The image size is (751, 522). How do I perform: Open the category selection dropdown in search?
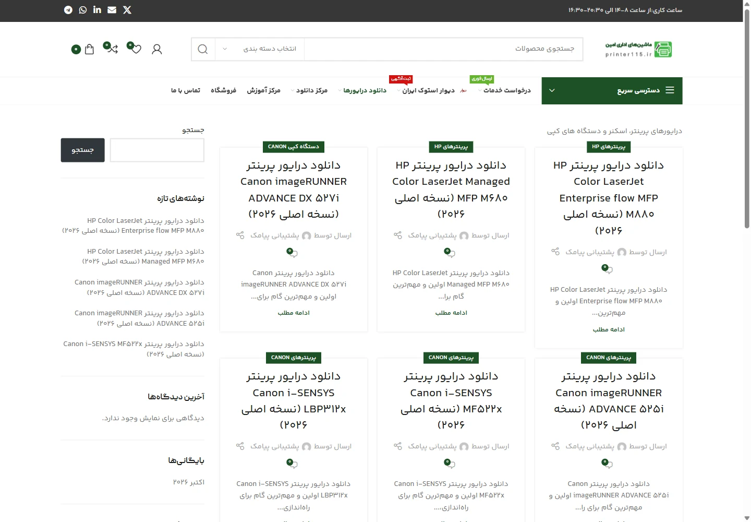pyautogui.click(x=260, y=49)
